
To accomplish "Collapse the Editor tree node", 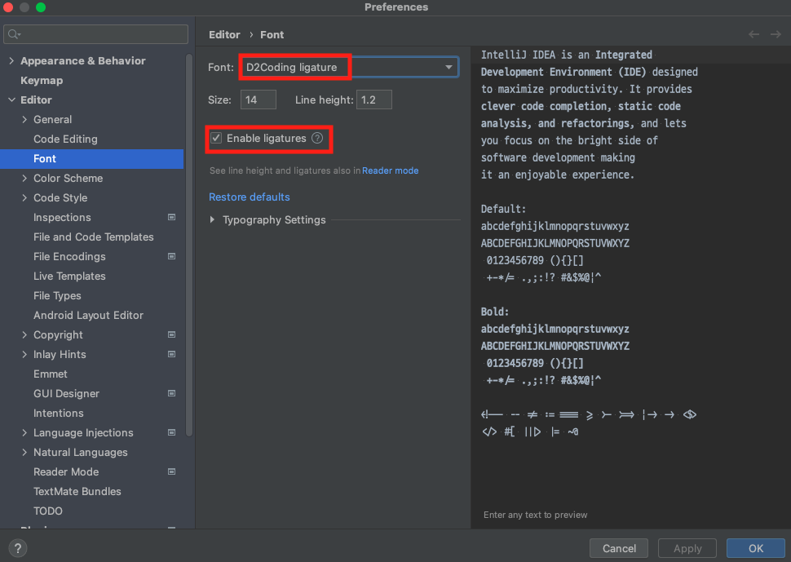I will pos(11,100).
